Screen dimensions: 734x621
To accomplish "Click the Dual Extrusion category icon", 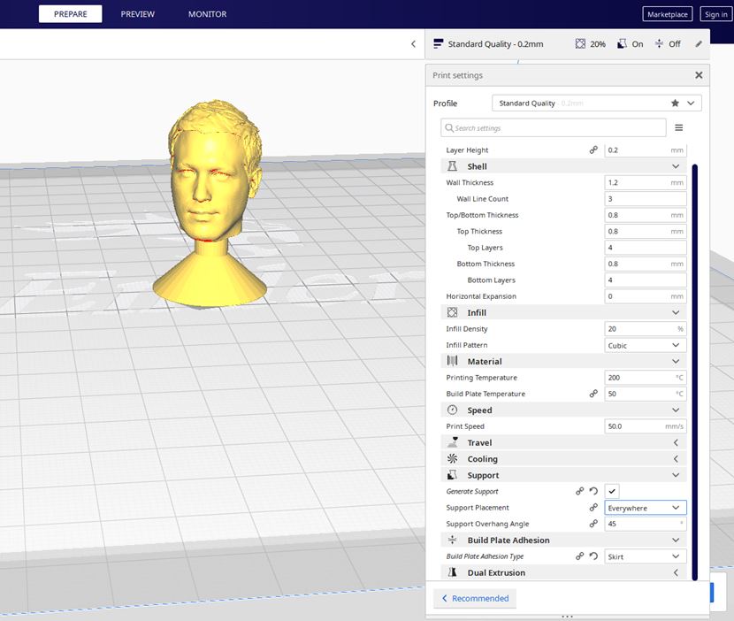I will click(452, 572).
